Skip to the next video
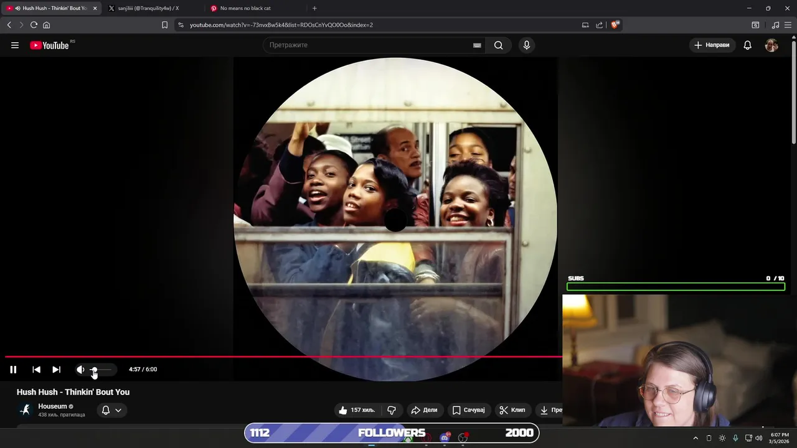The image size is (797, 448). 56,370
